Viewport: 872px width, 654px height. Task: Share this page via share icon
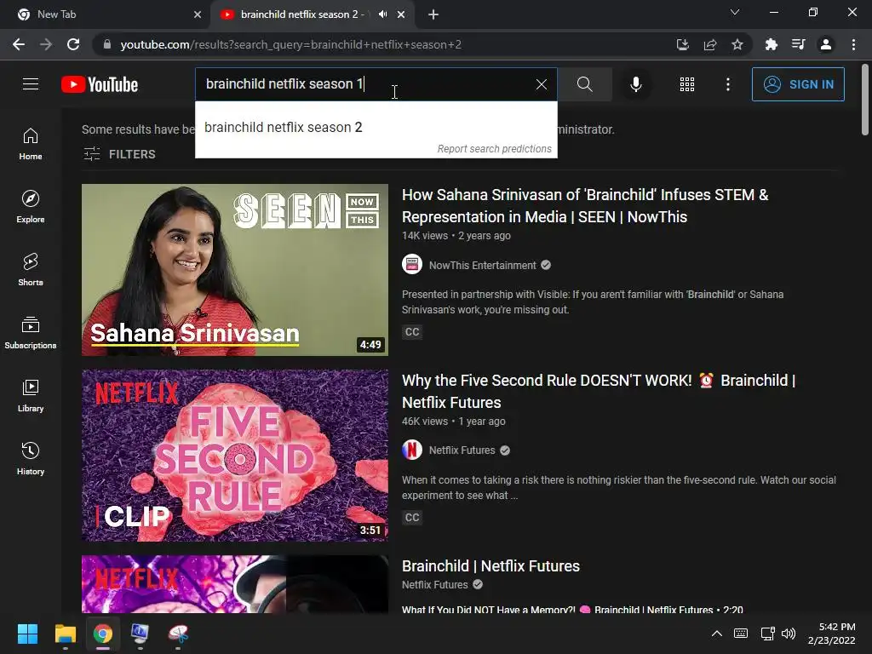tap(710, 44)
